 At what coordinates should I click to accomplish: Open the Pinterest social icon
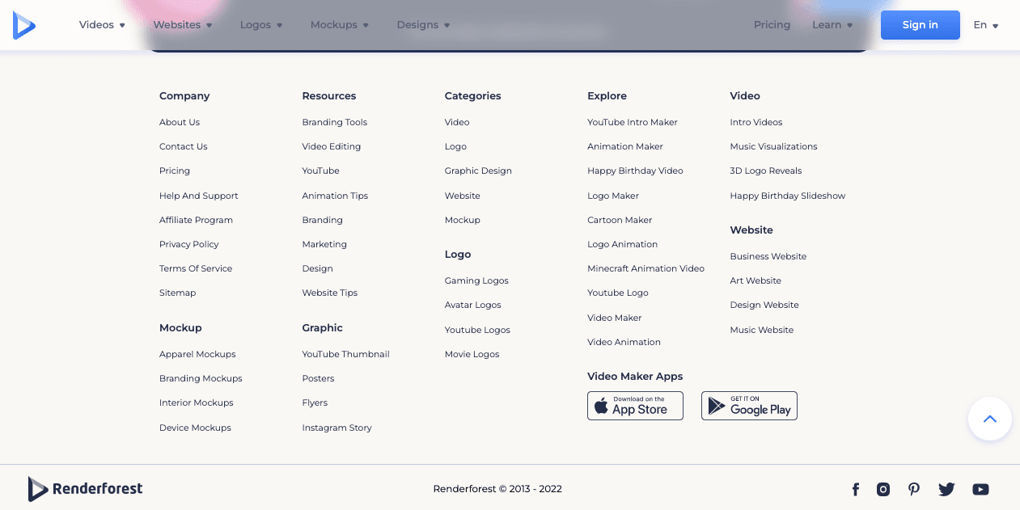(x=914, y=489)
